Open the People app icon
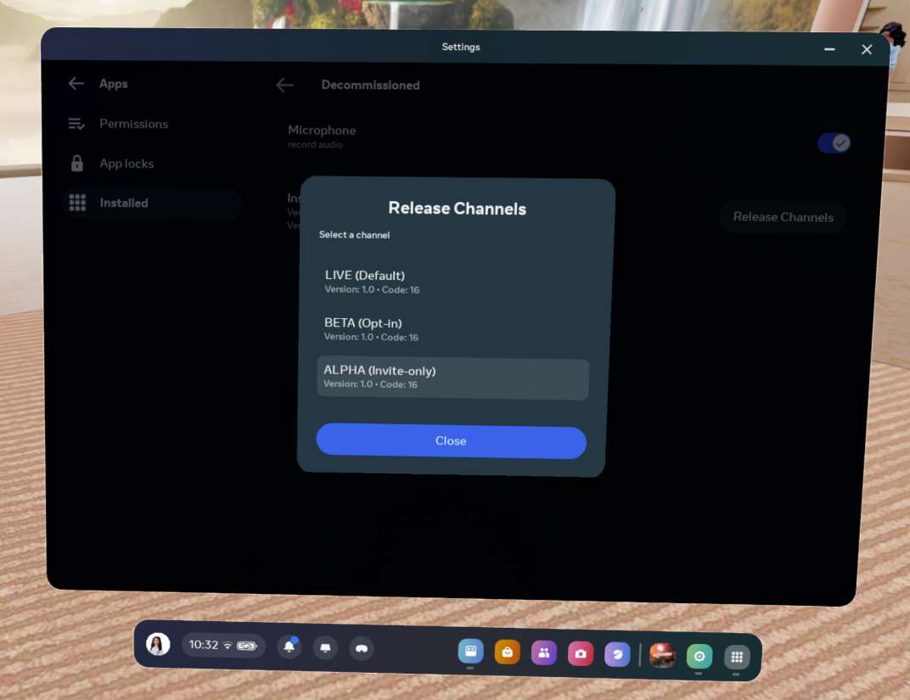 pos(543,652)
